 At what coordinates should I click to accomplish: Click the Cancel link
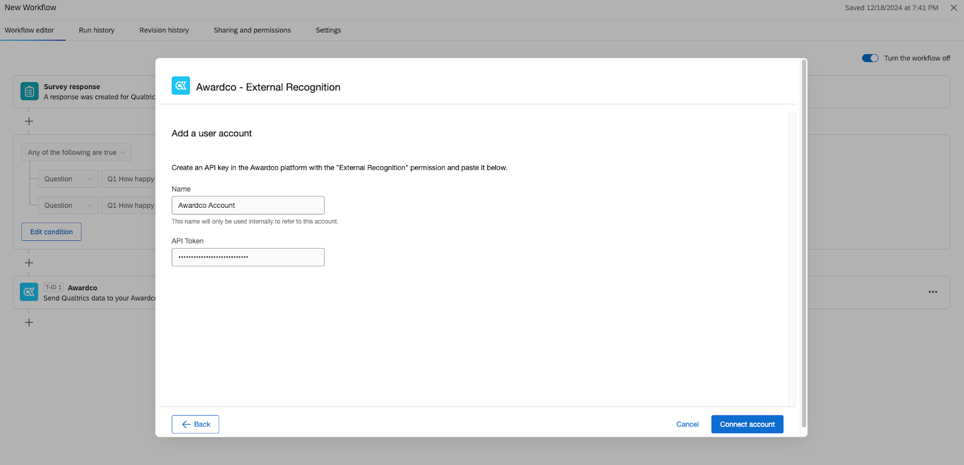[687, 425]
